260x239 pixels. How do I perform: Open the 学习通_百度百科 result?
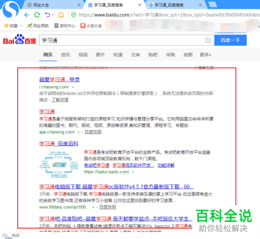point(59,144)
